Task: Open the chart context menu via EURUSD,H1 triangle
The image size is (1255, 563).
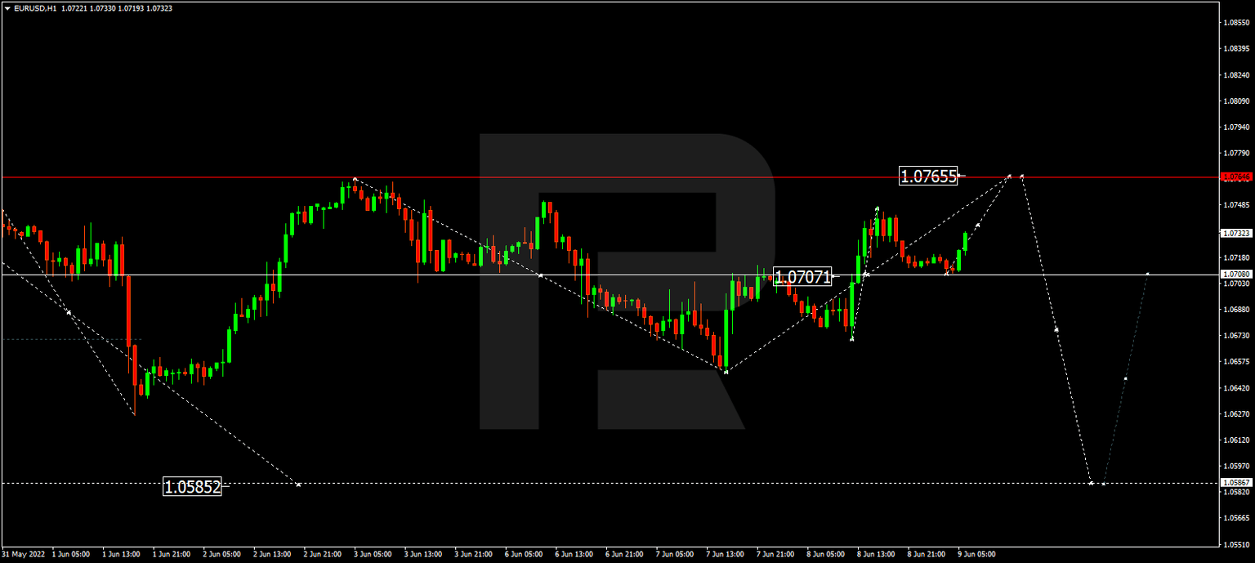Action: tap(8, 8)
